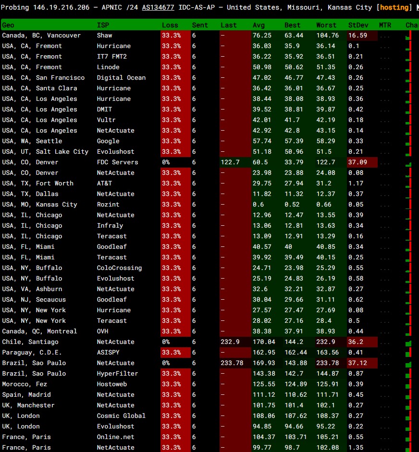419x452 pixels.
Task: Select the Best value 94.66 for London Evolushost
Action: click(x=294, y=427)
